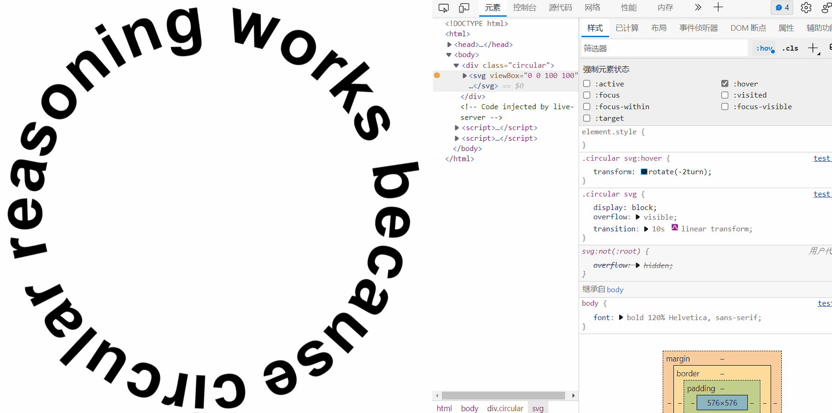Select the 属性 (Properties) sub-tab
The width and height of the screenshot is (832, 413).
786,28
